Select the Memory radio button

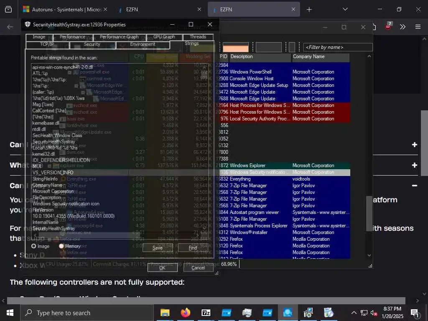[61, 246]
